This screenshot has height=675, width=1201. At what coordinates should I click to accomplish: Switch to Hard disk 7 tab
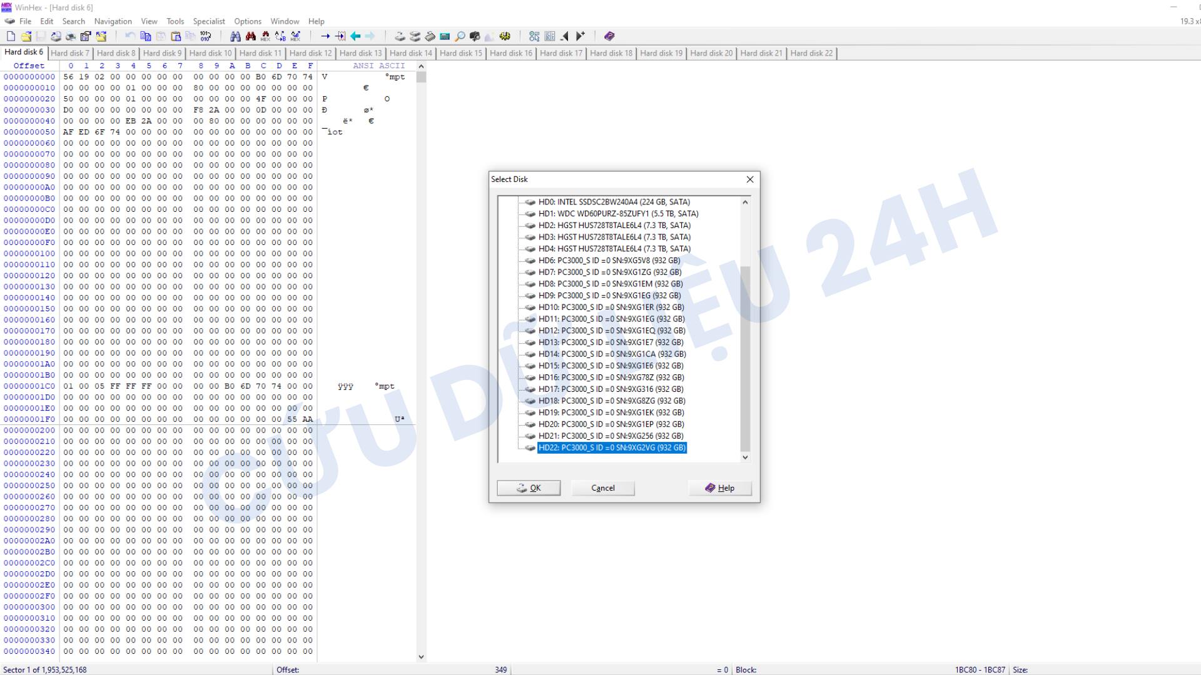pos(70,53)
